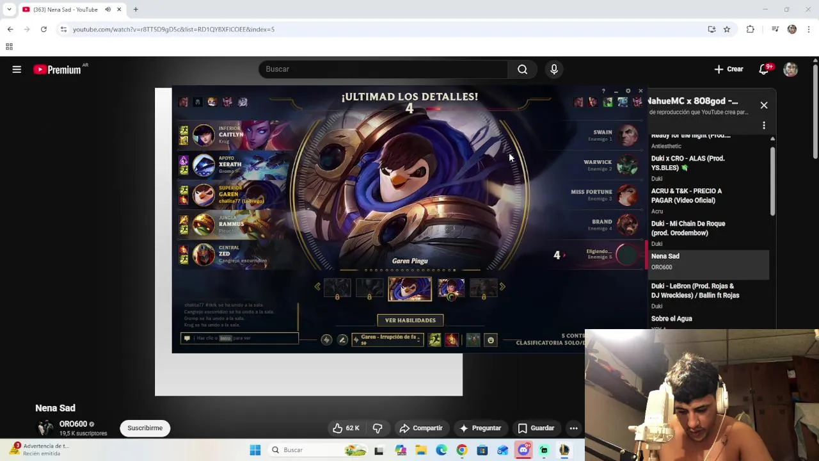The height and width of the screenshot is (461, 819).
Task: Select enemy Warwick portrait
Action: click(628, 165)
